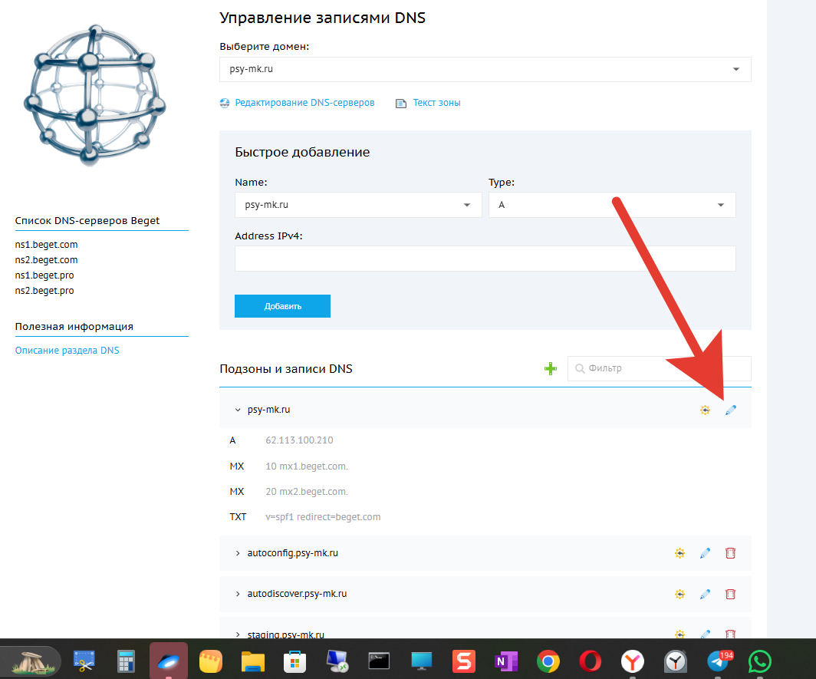The image size is (816, 679).
Task: Launch Google Chrome from the taskbar
Action: coord(548,661)
